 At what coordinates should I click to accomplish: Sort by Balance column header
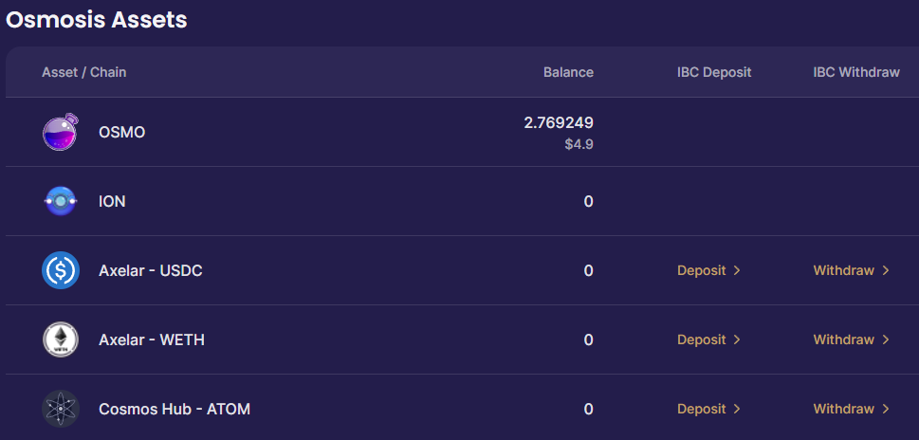coord(568,72)
